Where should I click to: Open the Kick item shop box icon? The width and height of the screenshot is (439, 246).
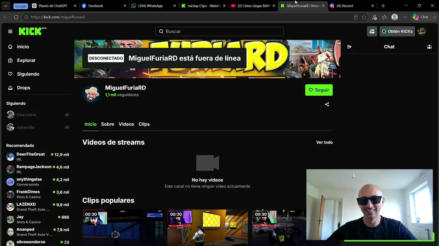[x=372, y=31]
